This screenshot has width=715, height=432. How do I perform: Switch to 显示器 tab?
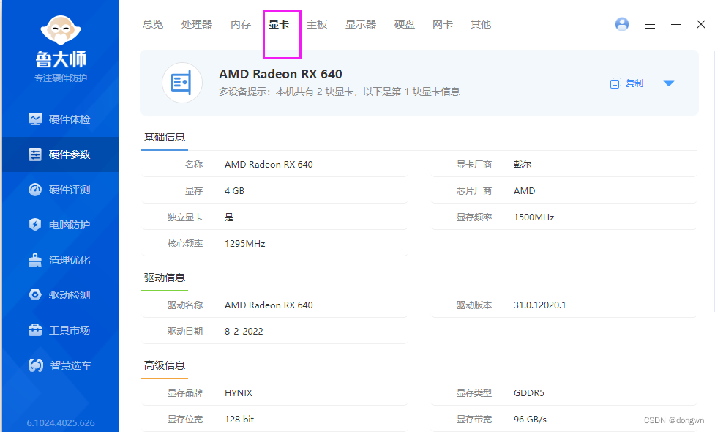(361, 24)
